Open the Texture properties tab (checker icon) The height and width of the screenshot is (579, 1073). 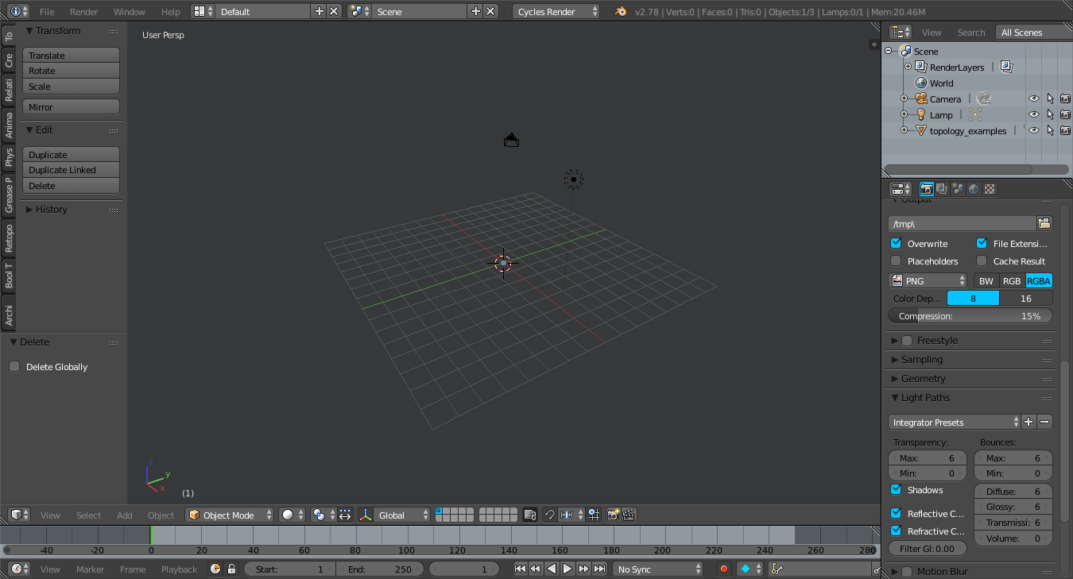[989, 188]
